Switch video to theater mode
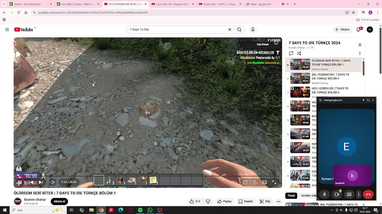382x214 pixels. [264, 182]
